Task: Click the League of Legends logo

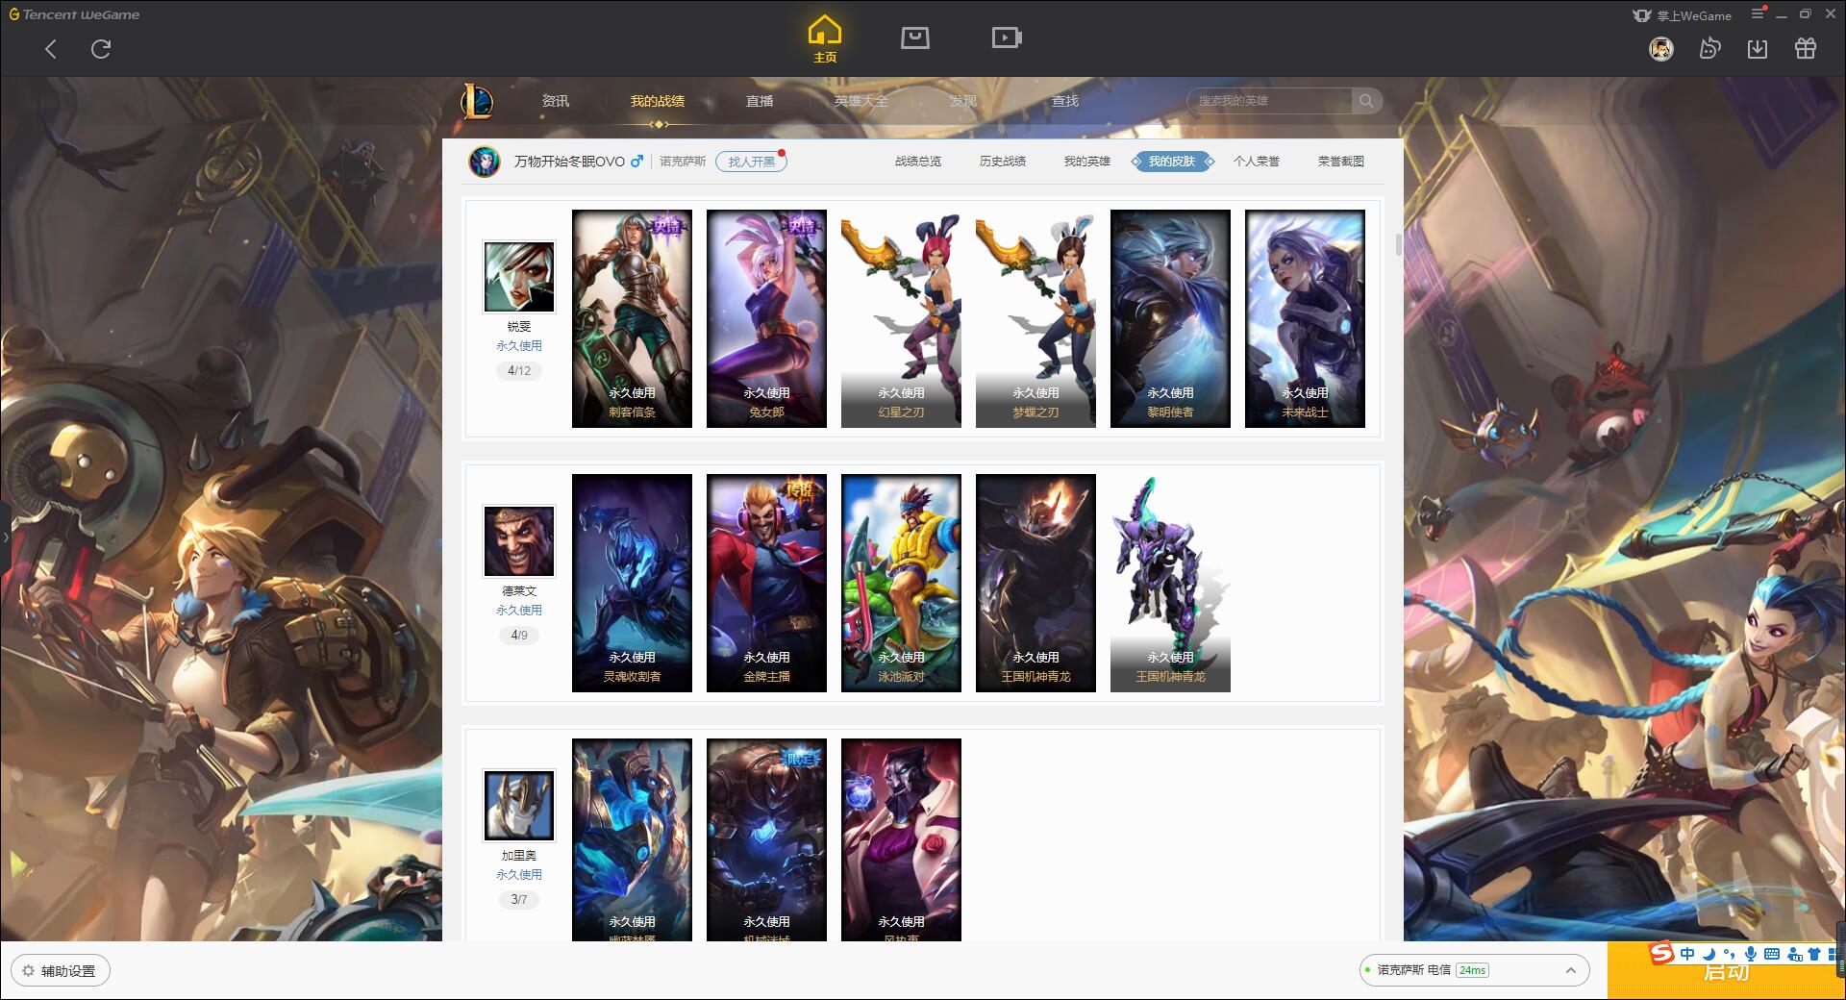Action: [477, 101]
